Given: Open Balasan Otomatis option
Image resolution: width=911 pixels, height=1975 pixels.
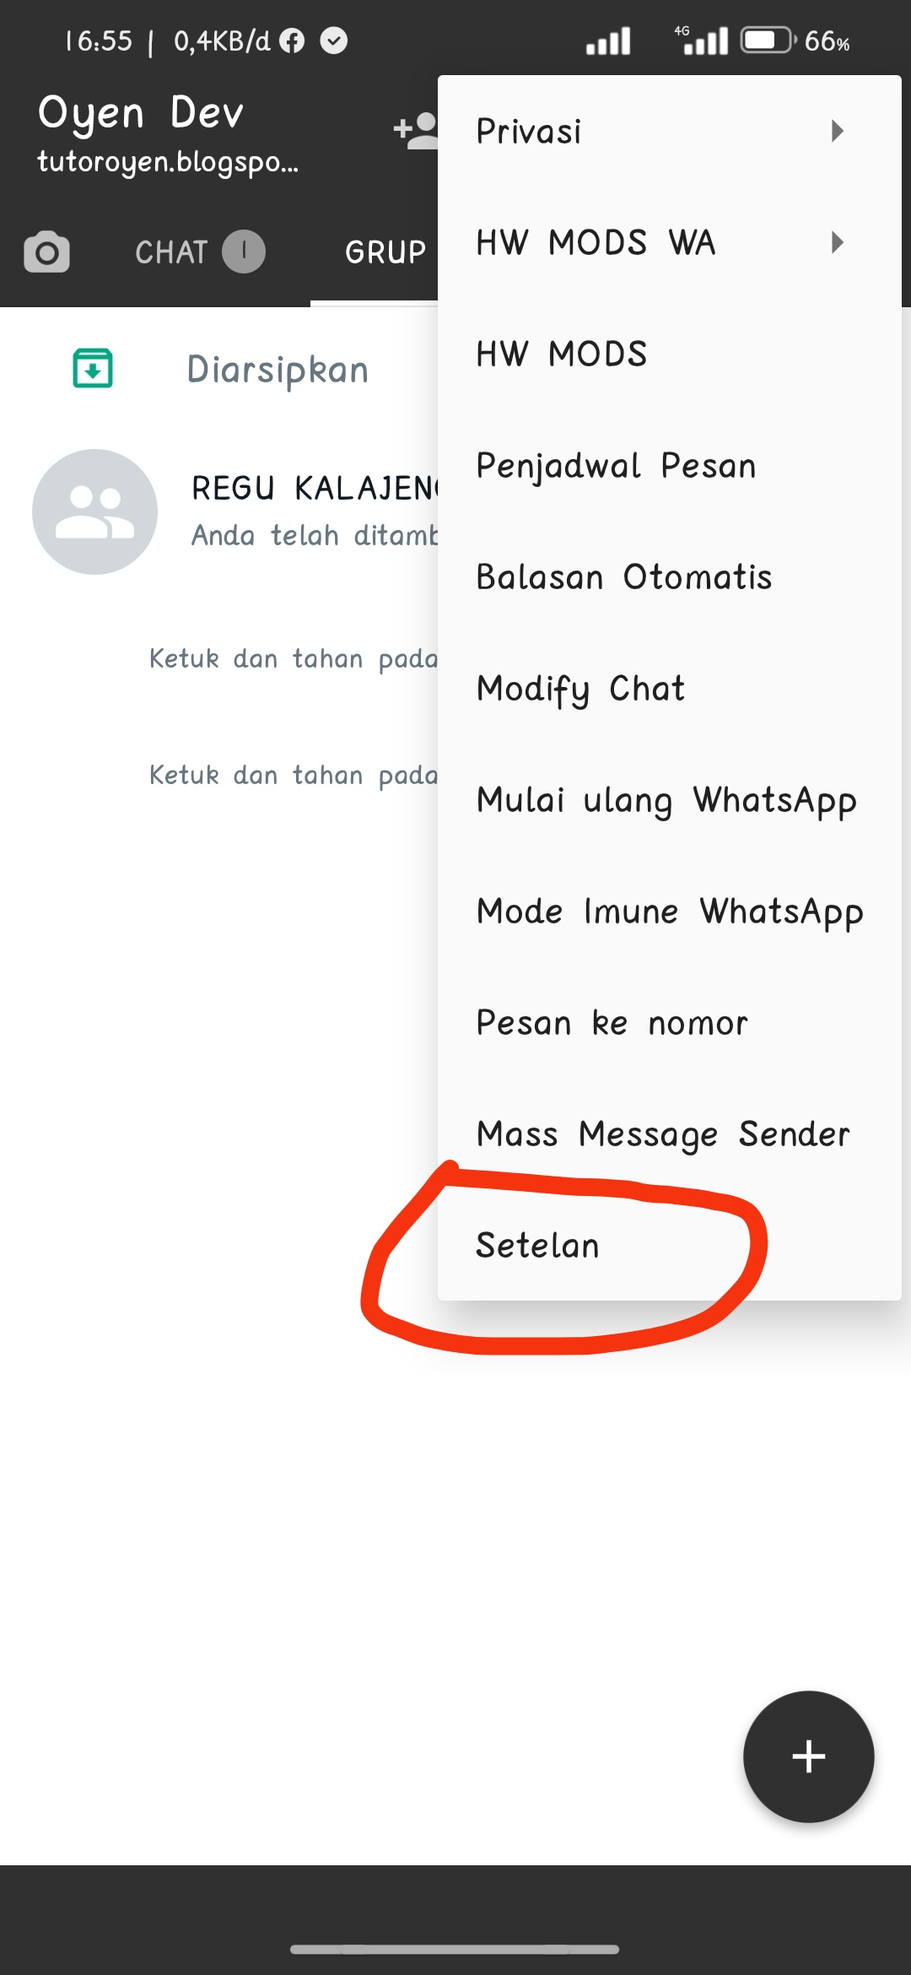Looking at the screenshot, I should point(624,577).
